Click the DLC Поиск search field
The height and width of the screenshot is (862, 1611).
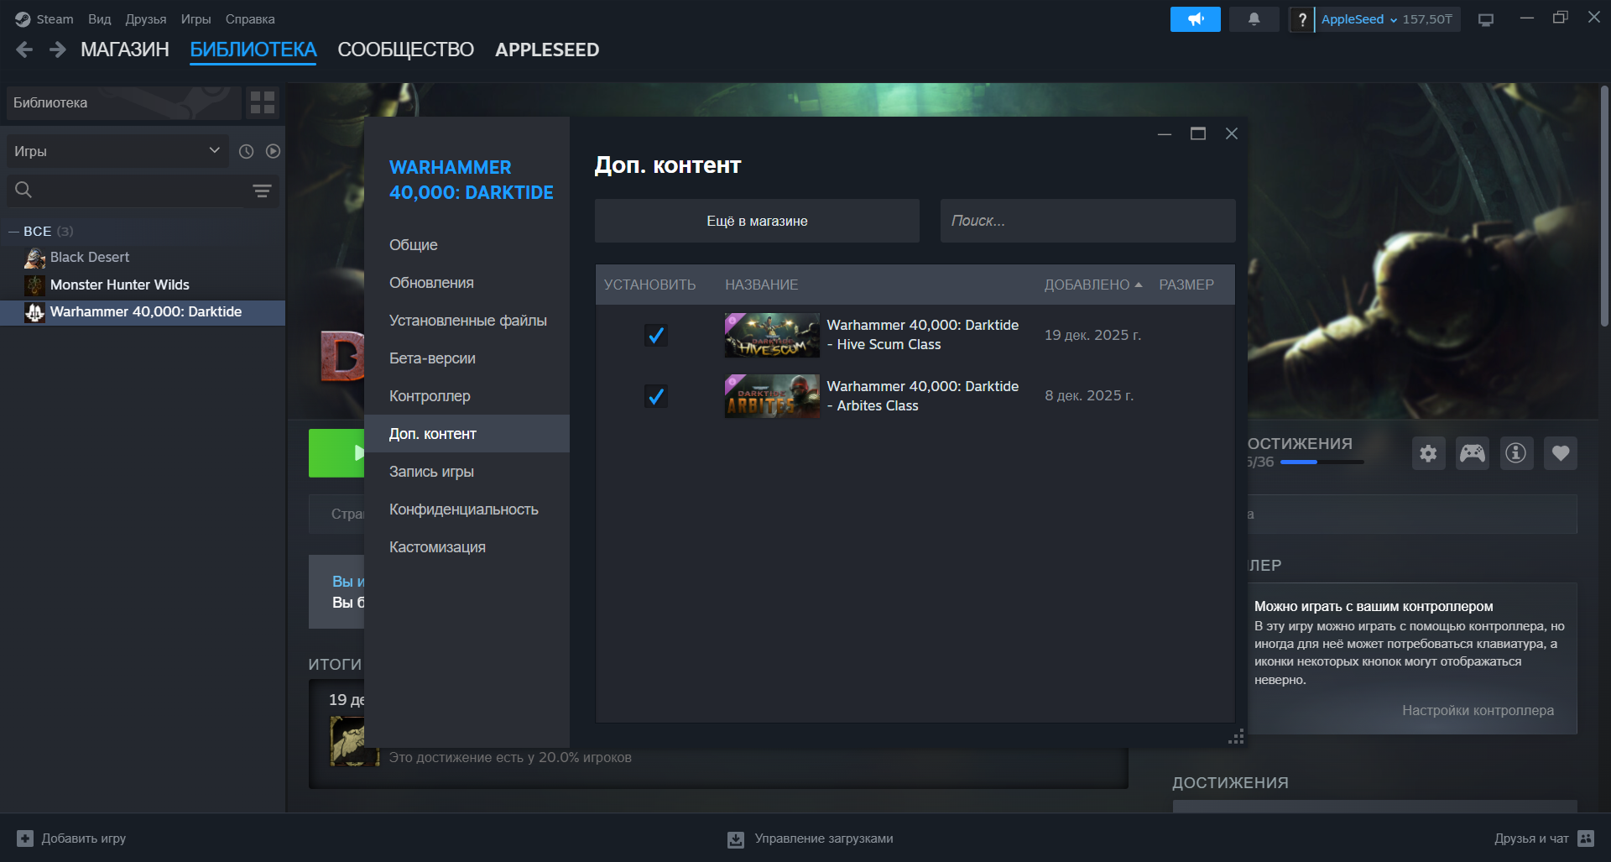[x=1087, y=221]
